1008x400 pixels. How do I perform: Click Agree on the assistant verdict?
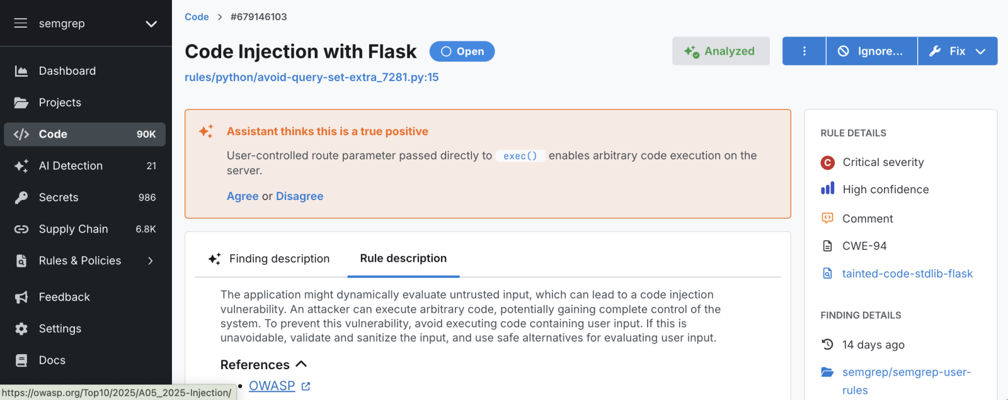click(x=243, y=196)
